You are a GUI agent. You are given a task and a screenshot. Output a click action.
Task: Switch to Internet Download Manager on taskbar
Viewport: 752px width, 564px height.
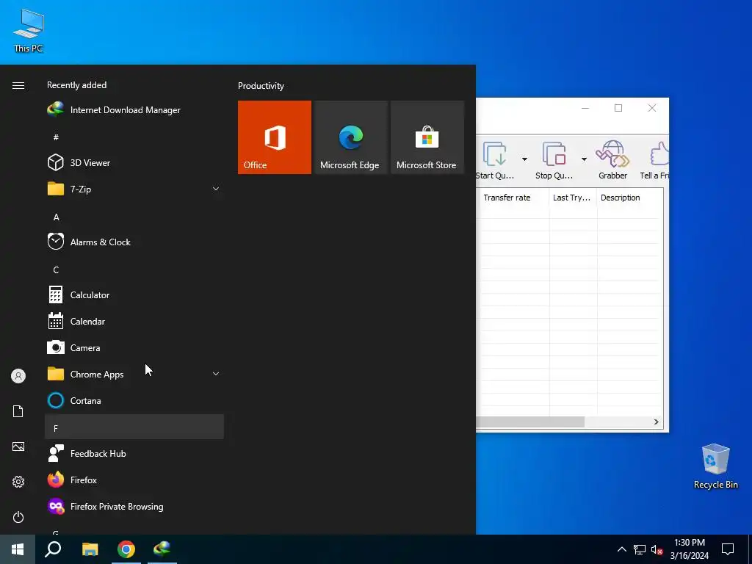click(x=162, y=549)
